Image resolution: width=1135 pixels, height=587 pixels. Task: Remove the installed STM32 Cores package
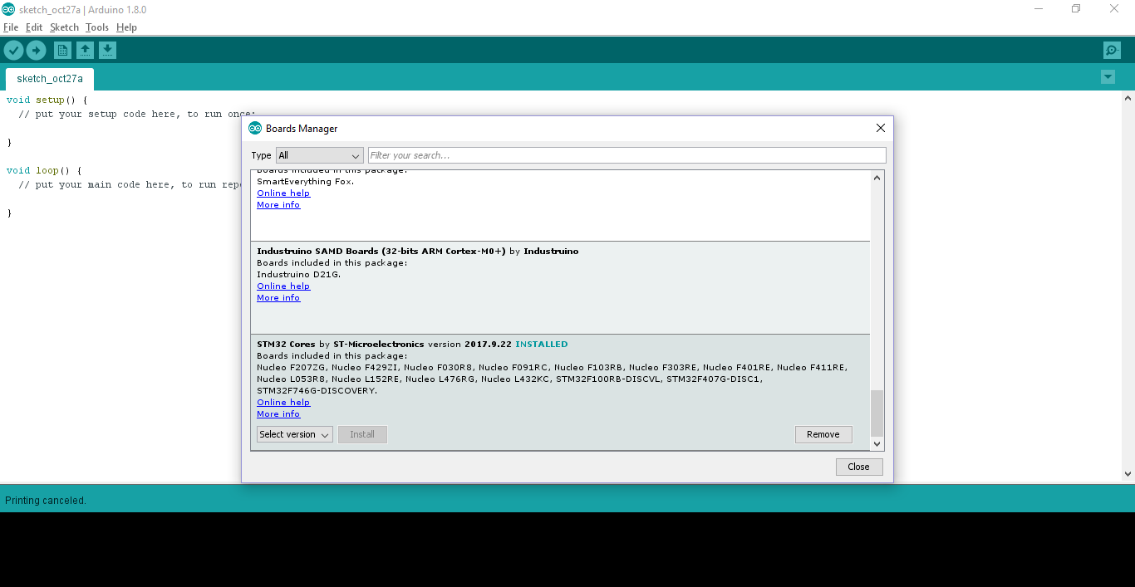point(823,434)
